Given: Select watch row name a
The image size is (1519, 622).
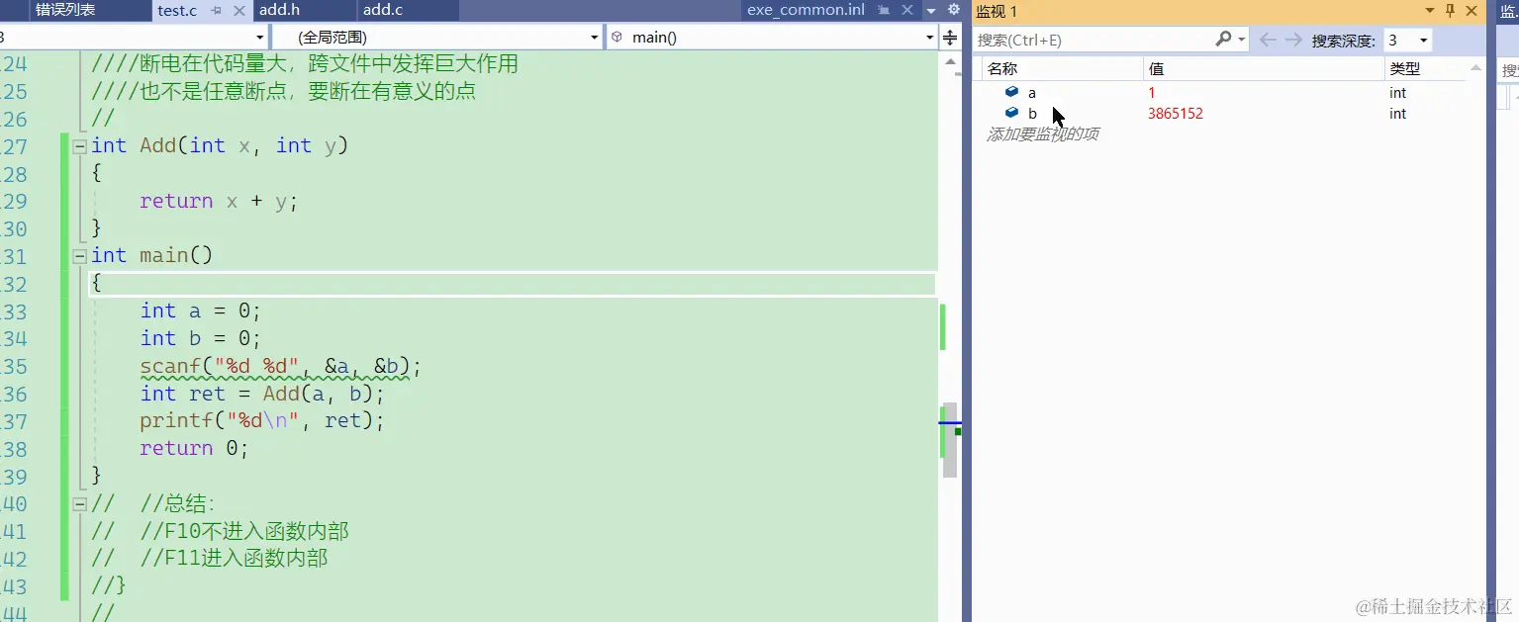Looking at the screenshot, I should pyautogui.click(x=1032, y=93).
